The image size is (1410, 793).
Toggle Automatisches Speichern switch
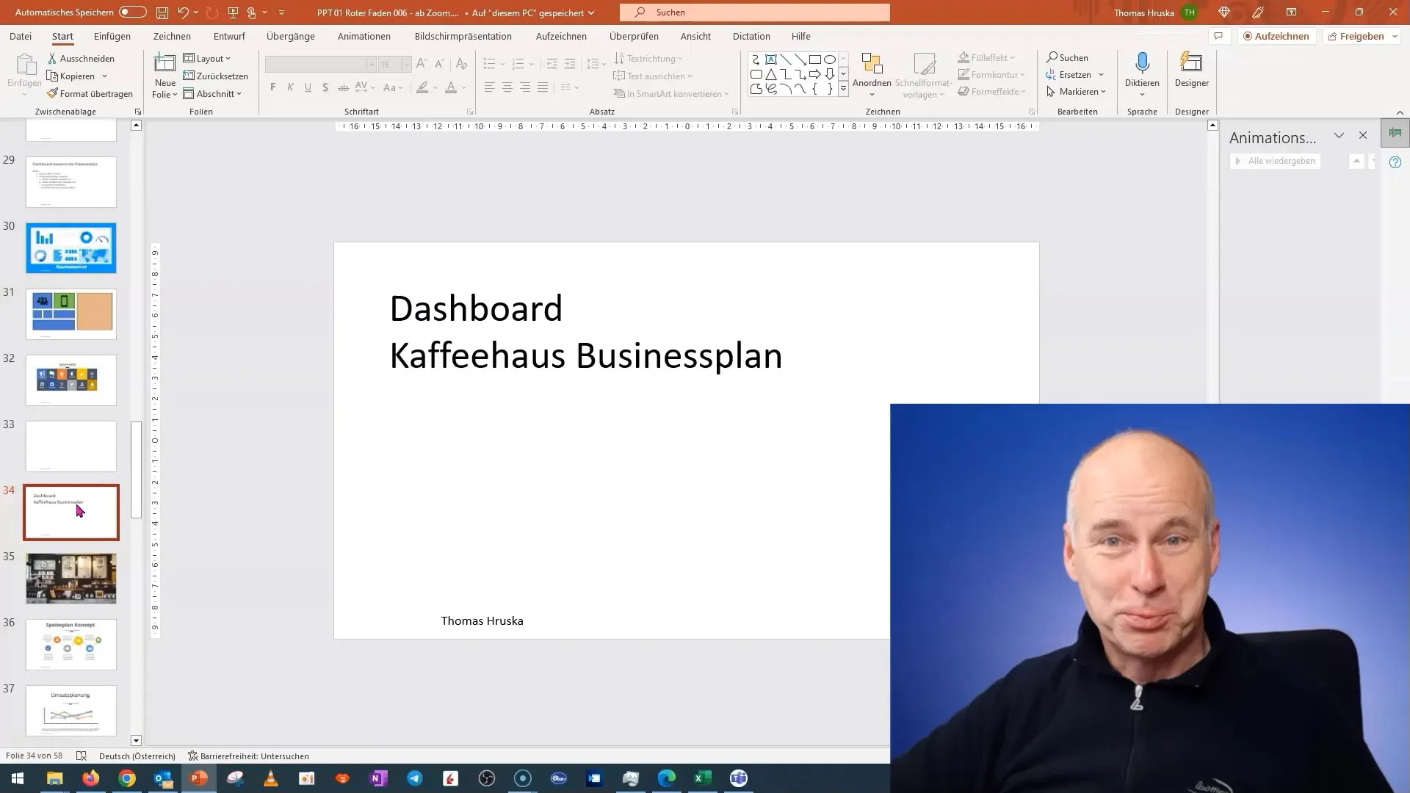click(x=133, y=12)
